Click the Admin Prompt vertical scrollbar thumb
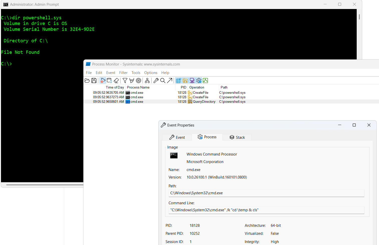Viewport: 379px width, 245px height. (x=359, y=17)
